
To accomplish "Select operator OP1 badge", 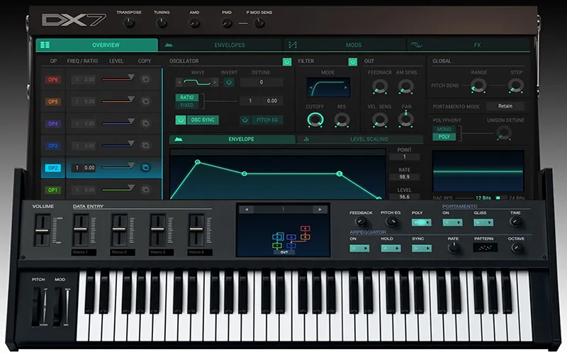I will pyautogui.click(x=52, y=190).
